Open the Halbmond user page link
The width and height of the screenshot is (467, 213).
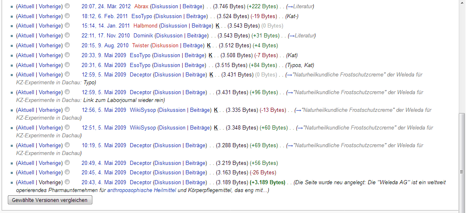pos(145,26)
